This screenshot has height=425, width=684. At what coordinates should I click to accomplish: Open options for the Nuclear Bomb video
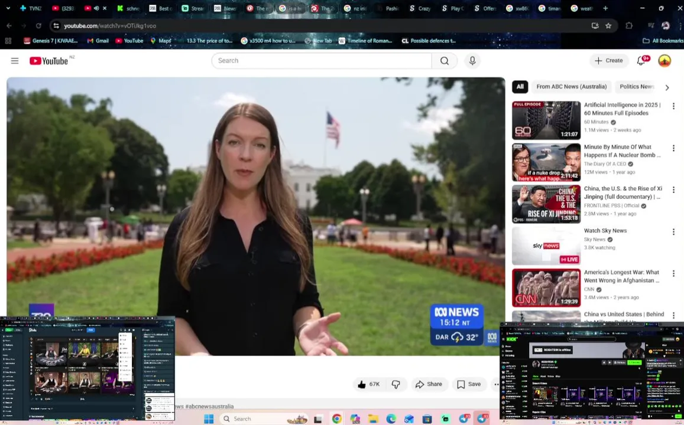(673, 148)
